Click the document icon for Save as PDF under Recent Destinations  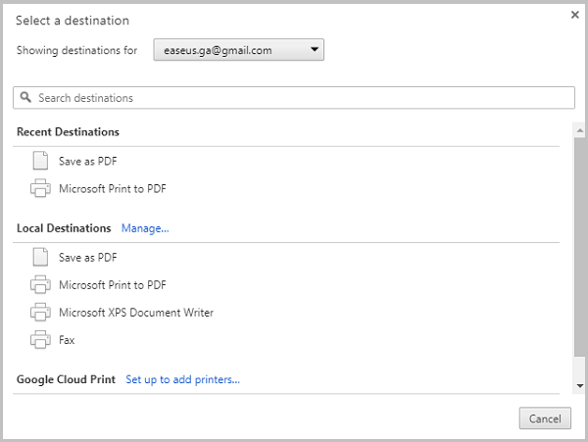(x=40, y=161)
